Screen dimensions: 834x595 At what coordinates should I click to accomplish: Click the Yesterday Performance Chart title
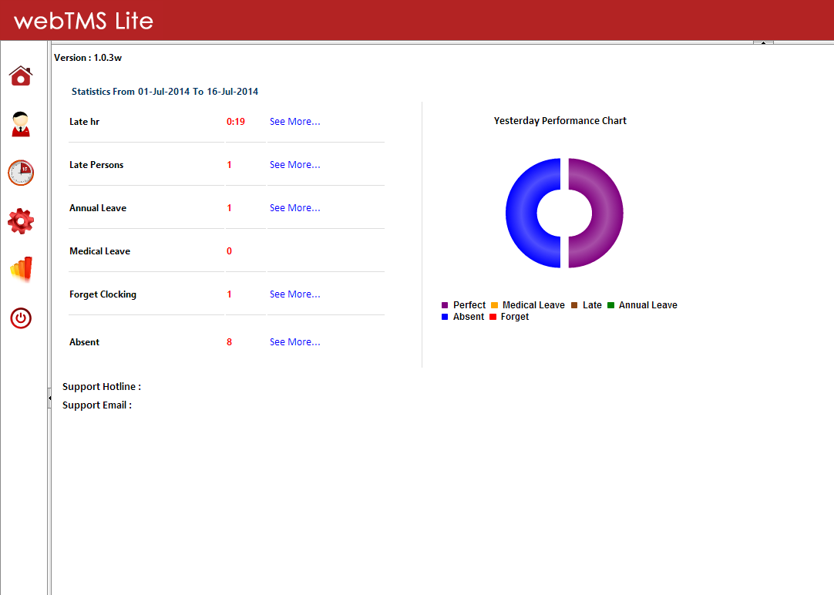click(x=560, y=121)
